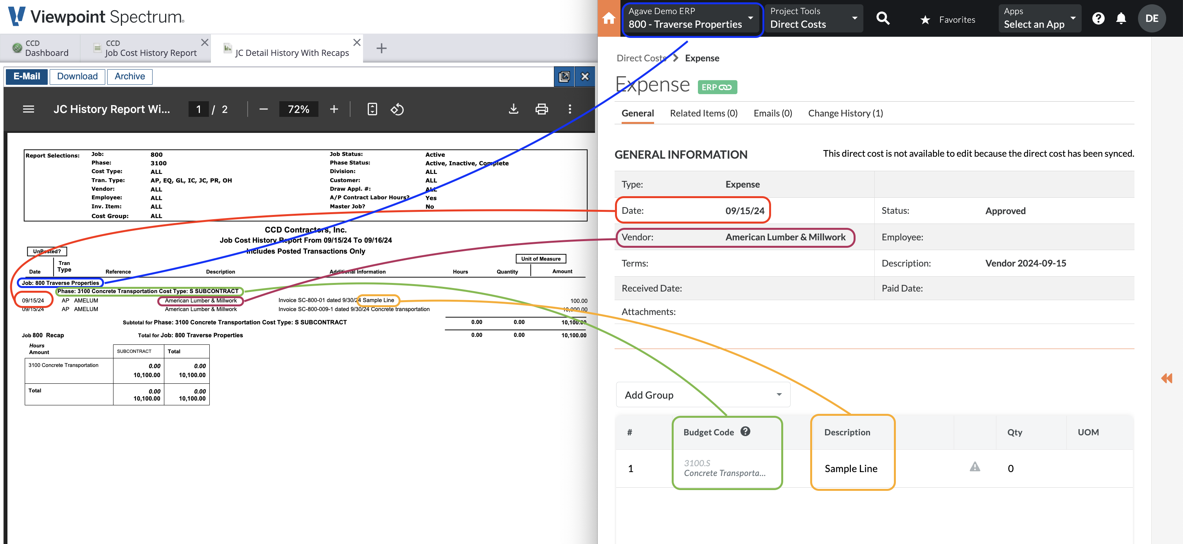Image resolution: width=1183 pixels, height=544 pixels.
Task: Click the UOM column header
Action: tap(1088, 432)
